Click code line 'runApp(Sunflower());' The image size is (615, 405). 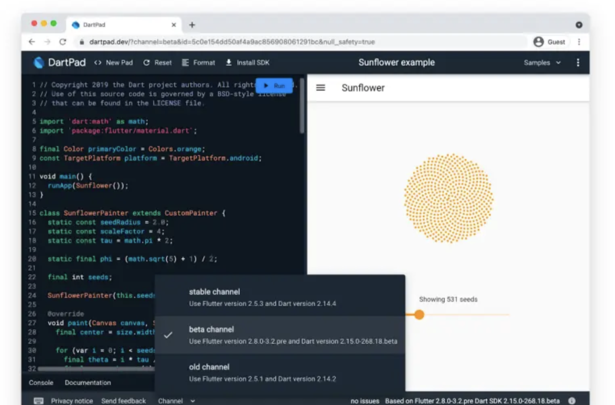(88, 186)
